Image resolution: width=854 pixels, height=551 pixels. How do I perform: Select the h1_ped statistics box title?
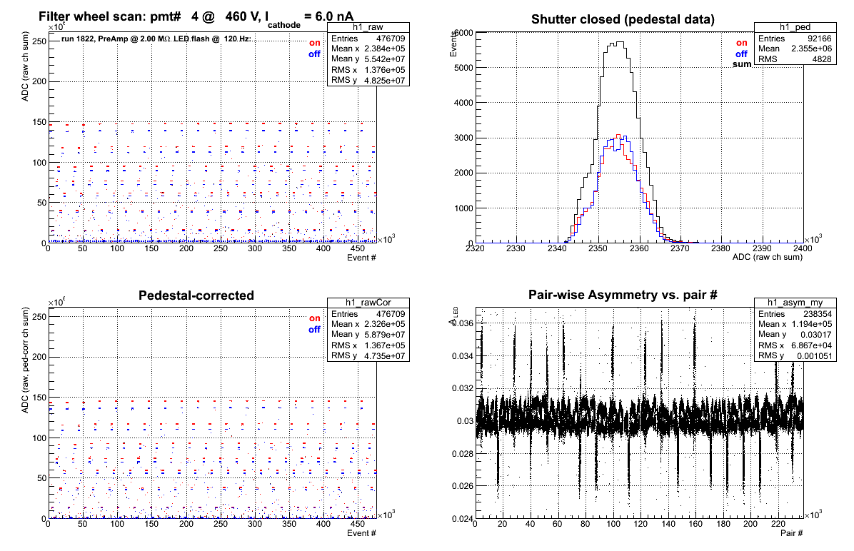pos(795,27)
